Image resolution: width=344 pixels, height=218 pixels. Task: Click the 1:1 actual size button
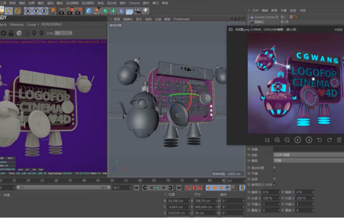tap(267, 140)
